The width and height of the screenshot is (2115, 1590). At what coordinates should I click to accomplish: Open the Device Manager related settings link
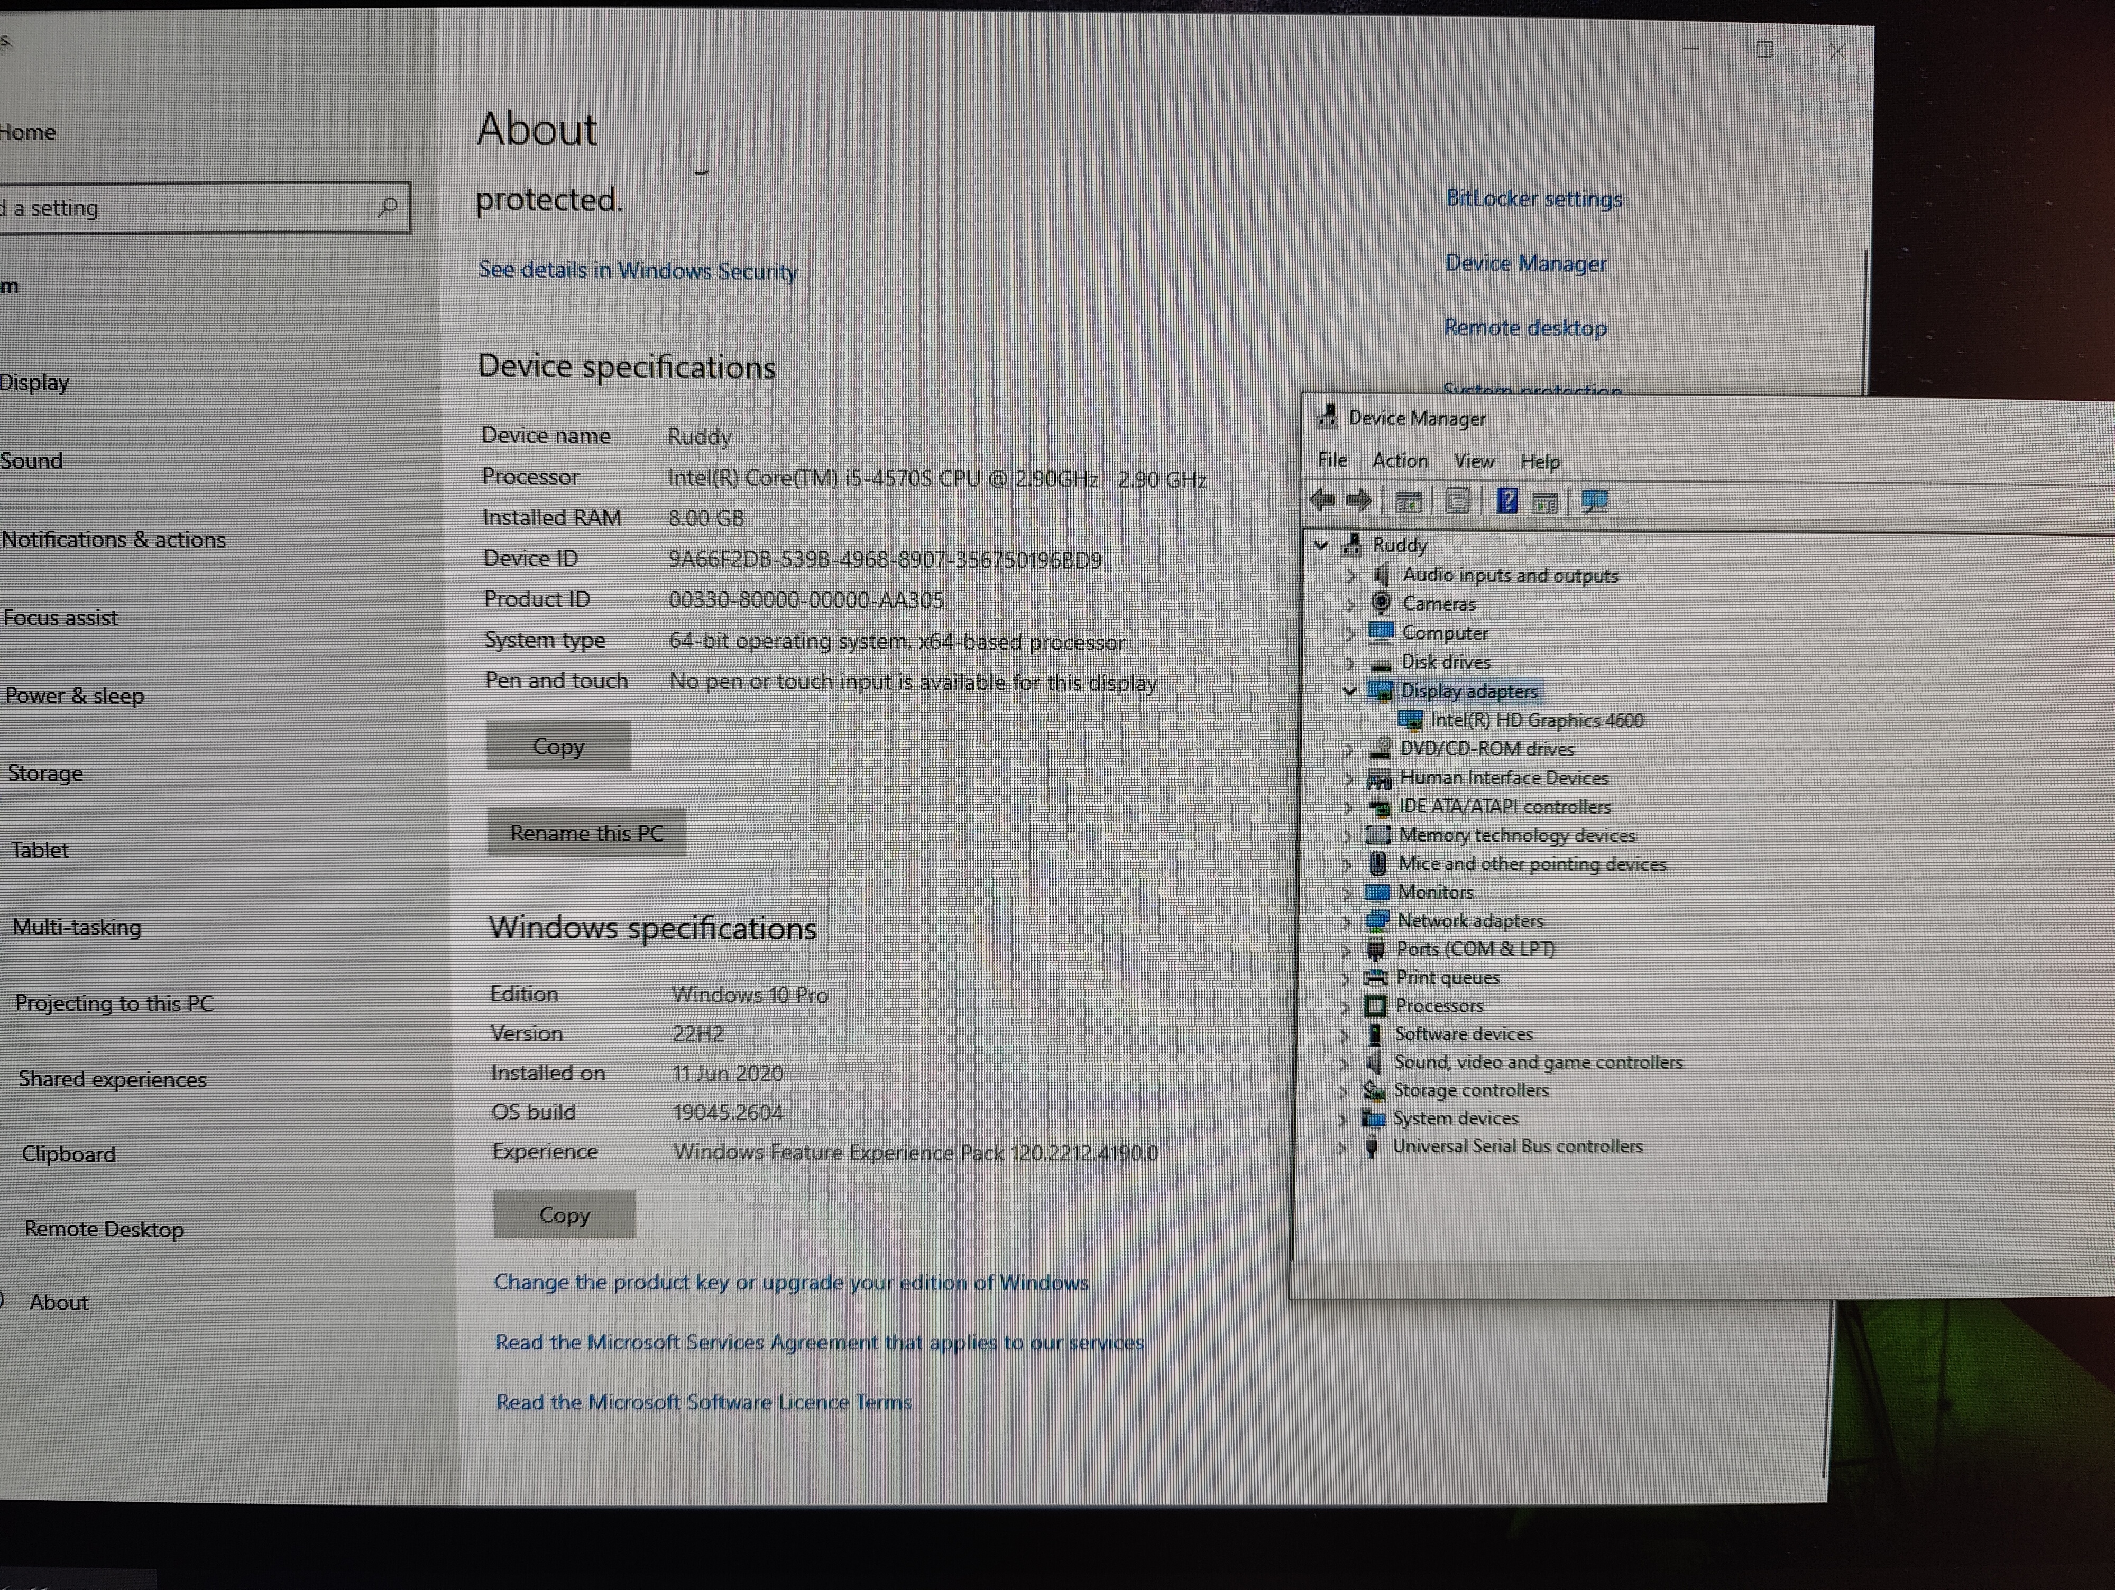(x=1525, y=263)
